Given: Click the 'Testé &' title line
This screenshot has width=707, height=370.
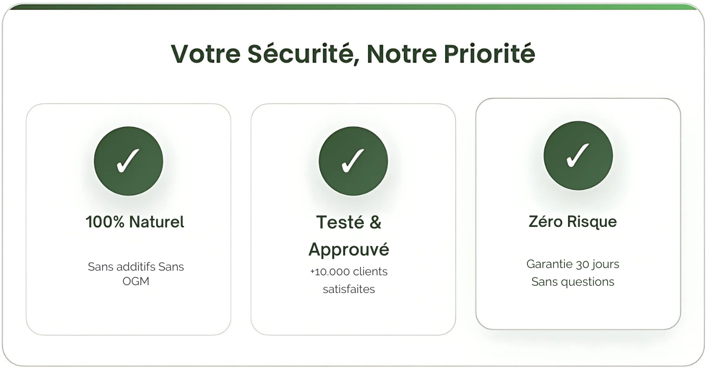Looking at the screenshot, I should pyautogui.click(x=349, y=222).
